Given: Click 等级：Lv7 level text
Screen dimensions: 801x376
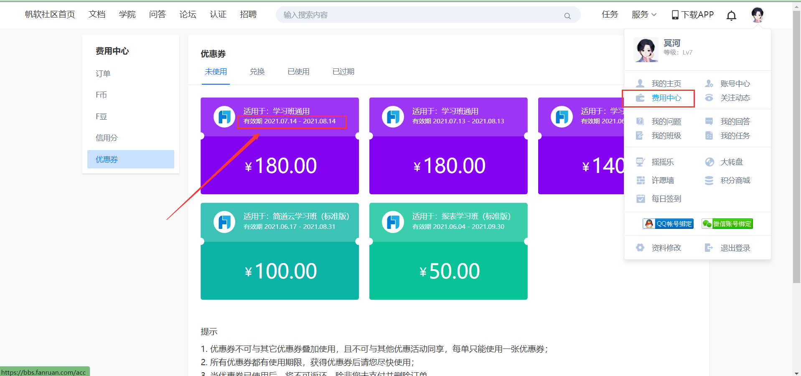Looking at the screenshot, I should coord(678,53).
